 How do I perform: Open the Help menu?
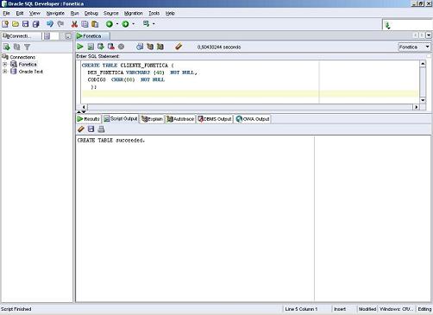coord(170,13)
